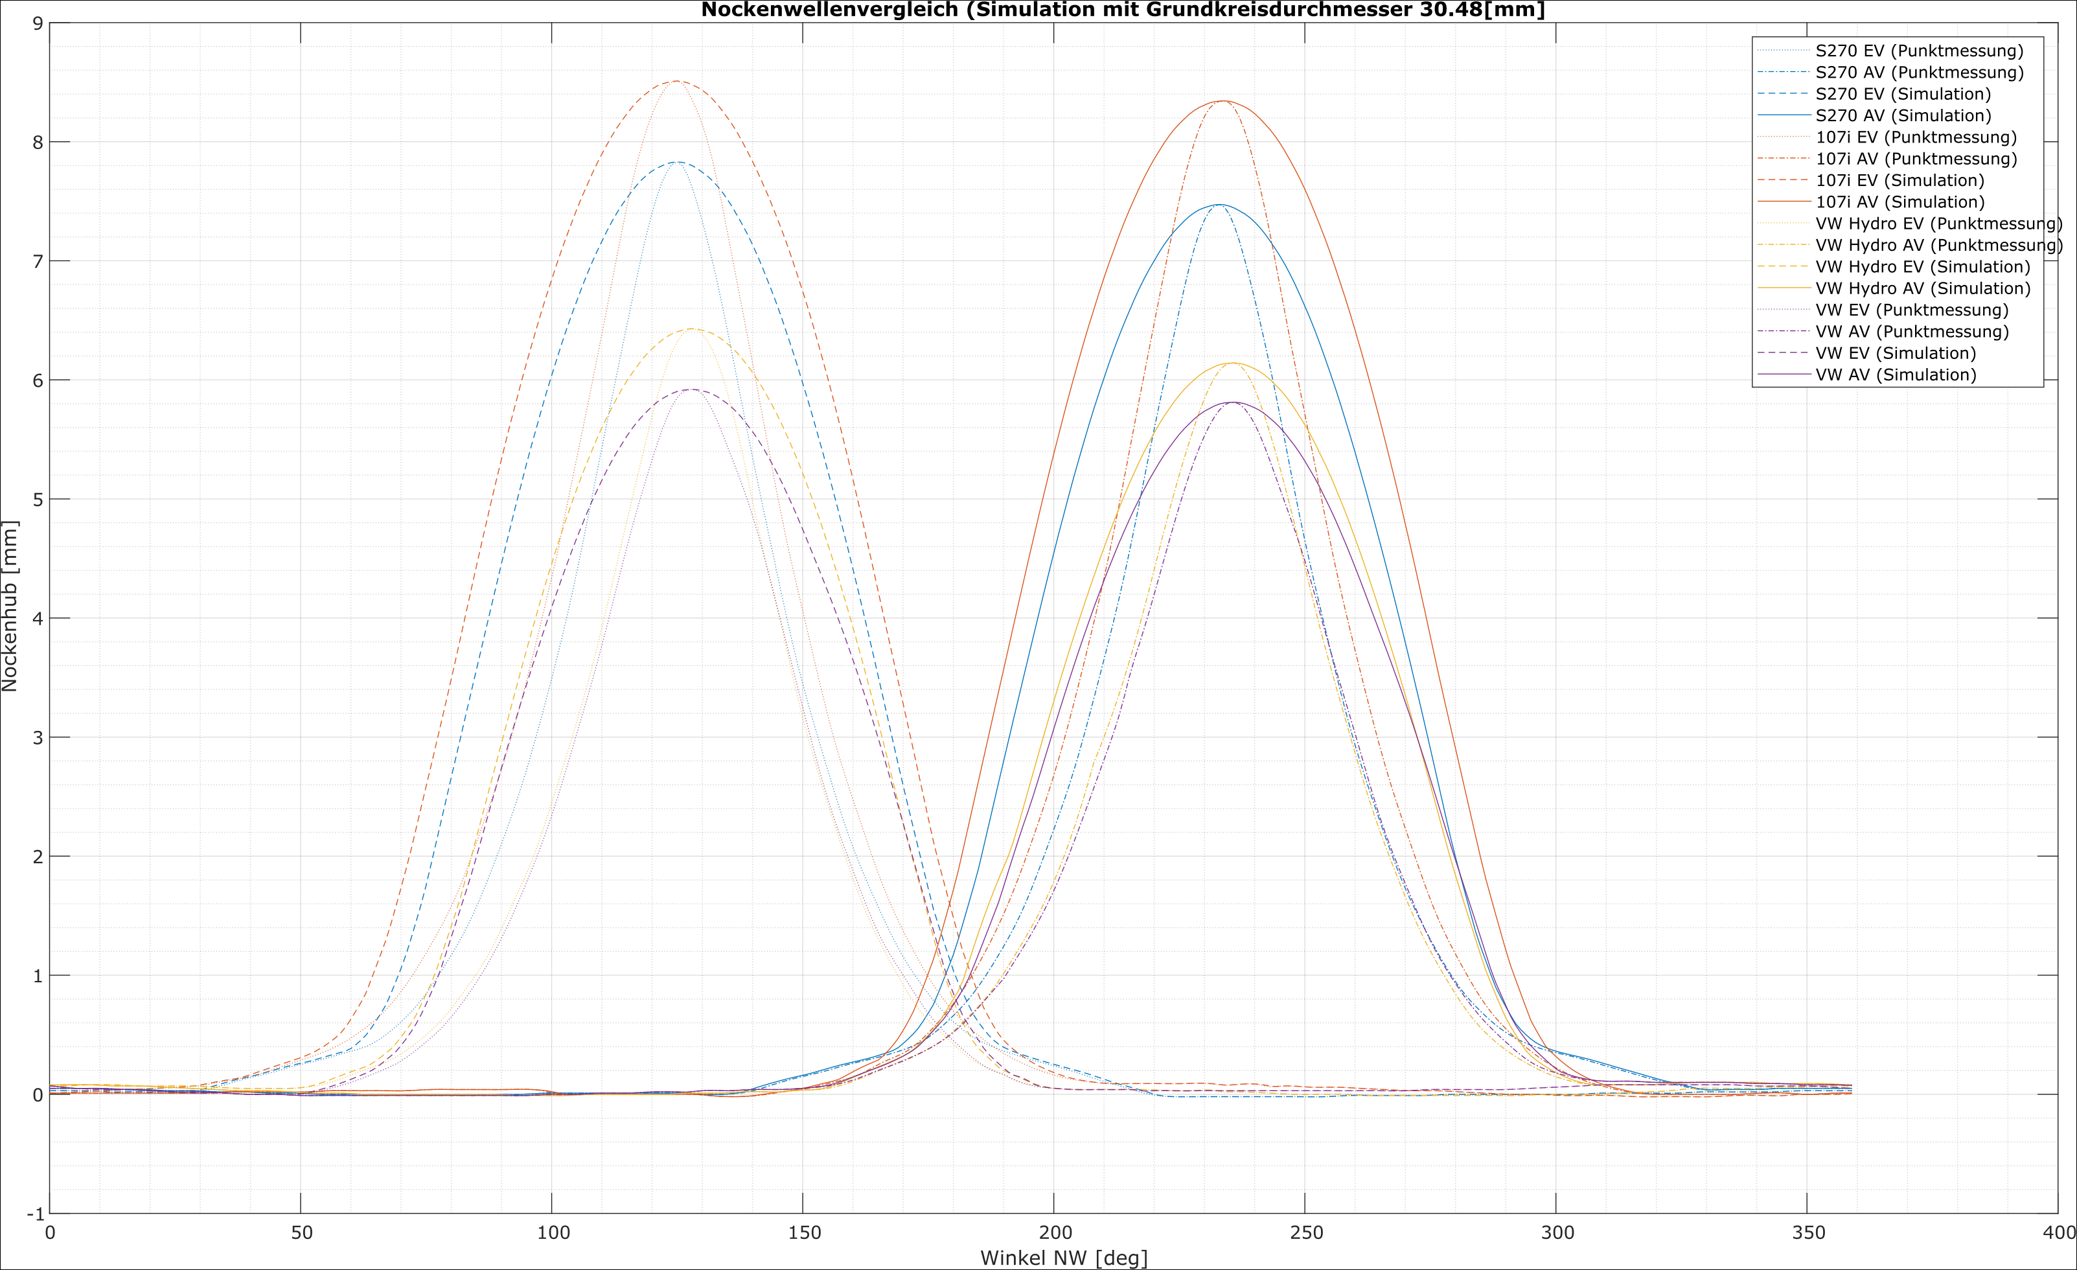The height and width of the screenshot is (1270, 2077).
Task: Click the solid purple line sample for VW AV (Simulation)
Action: coord(1784,375)
